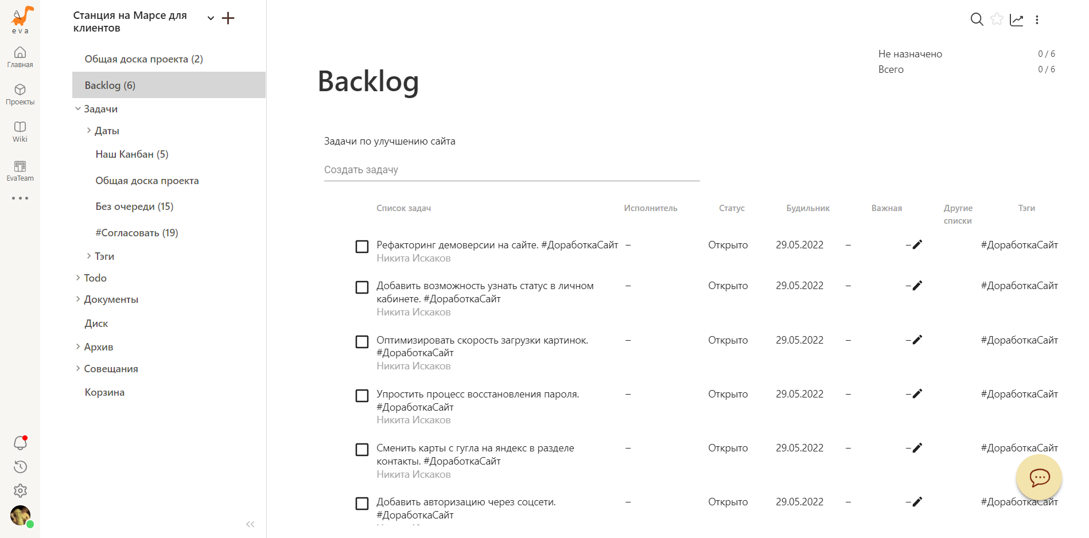
Task: Click the 'Создать задачу' input field
Action: [x=511, y=170]
